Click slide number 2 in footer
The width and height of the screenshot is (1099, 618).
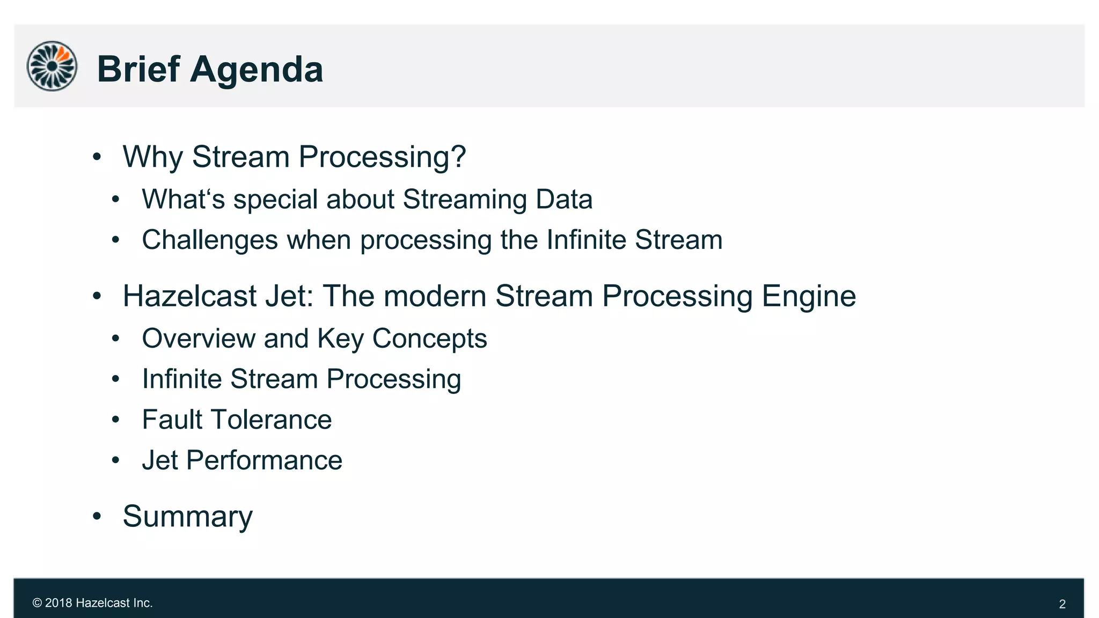click(1062, 604)
